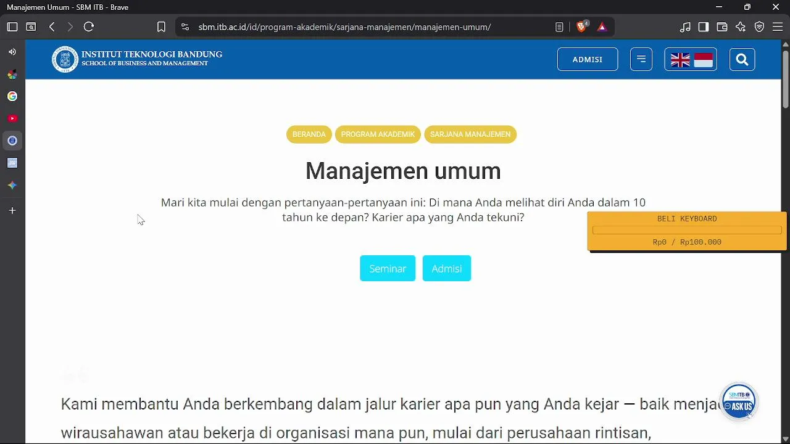
Task: Open the SBM ITB ASK US chat bubble
Action: pos(739,401)
